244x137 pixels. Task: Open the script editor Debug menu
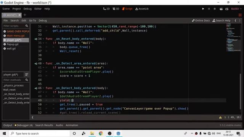click(x=43, y=21)
